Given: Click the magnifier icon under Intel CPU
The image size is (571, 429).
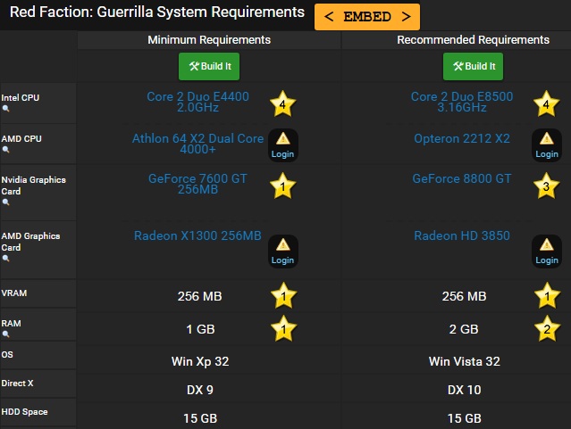Looking at the screenshot, I should (x=6, y=108).
